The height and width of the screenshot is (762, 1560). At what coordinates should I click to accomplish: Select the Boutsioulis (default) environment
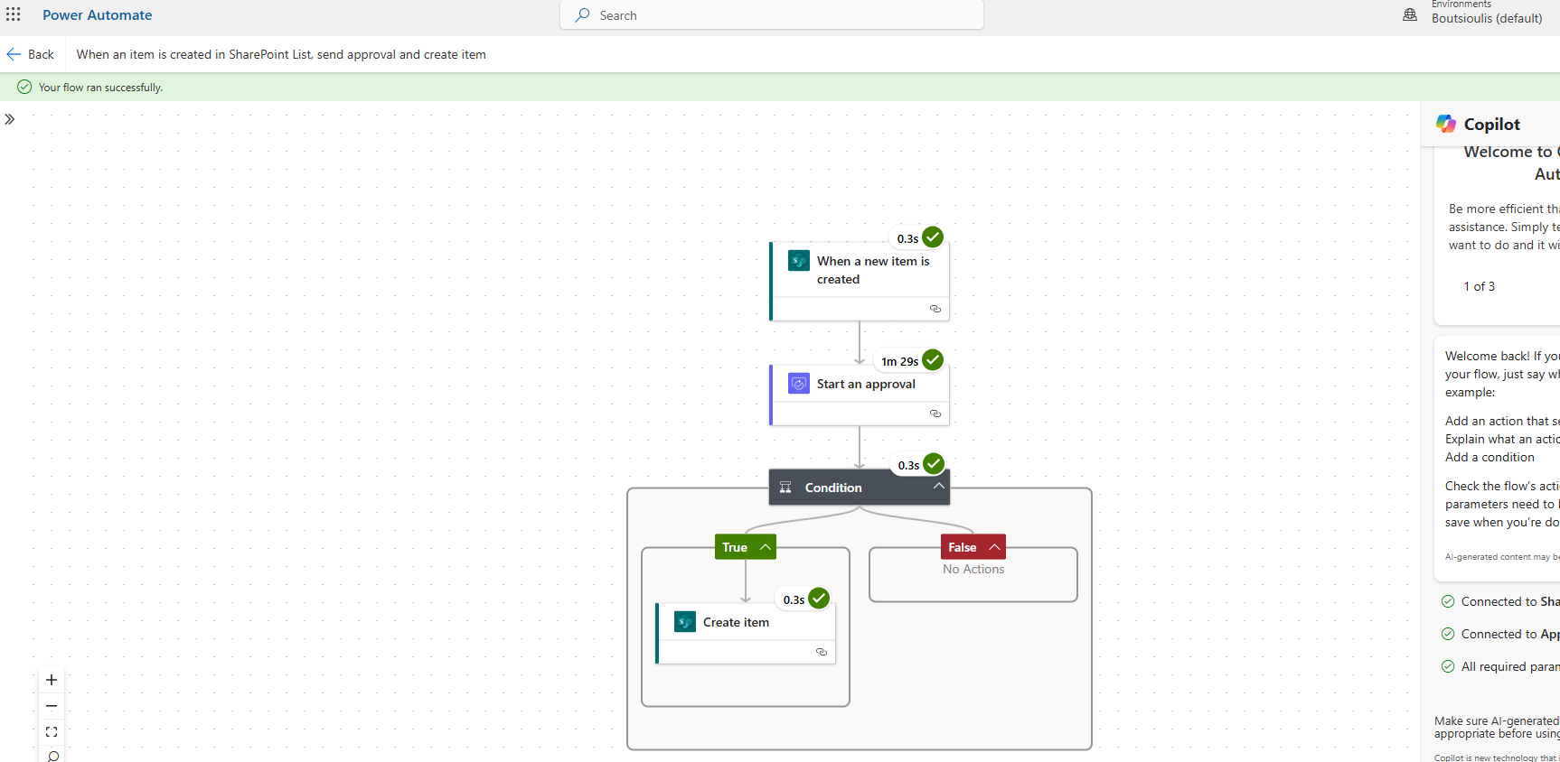(x=1487, y=18)
